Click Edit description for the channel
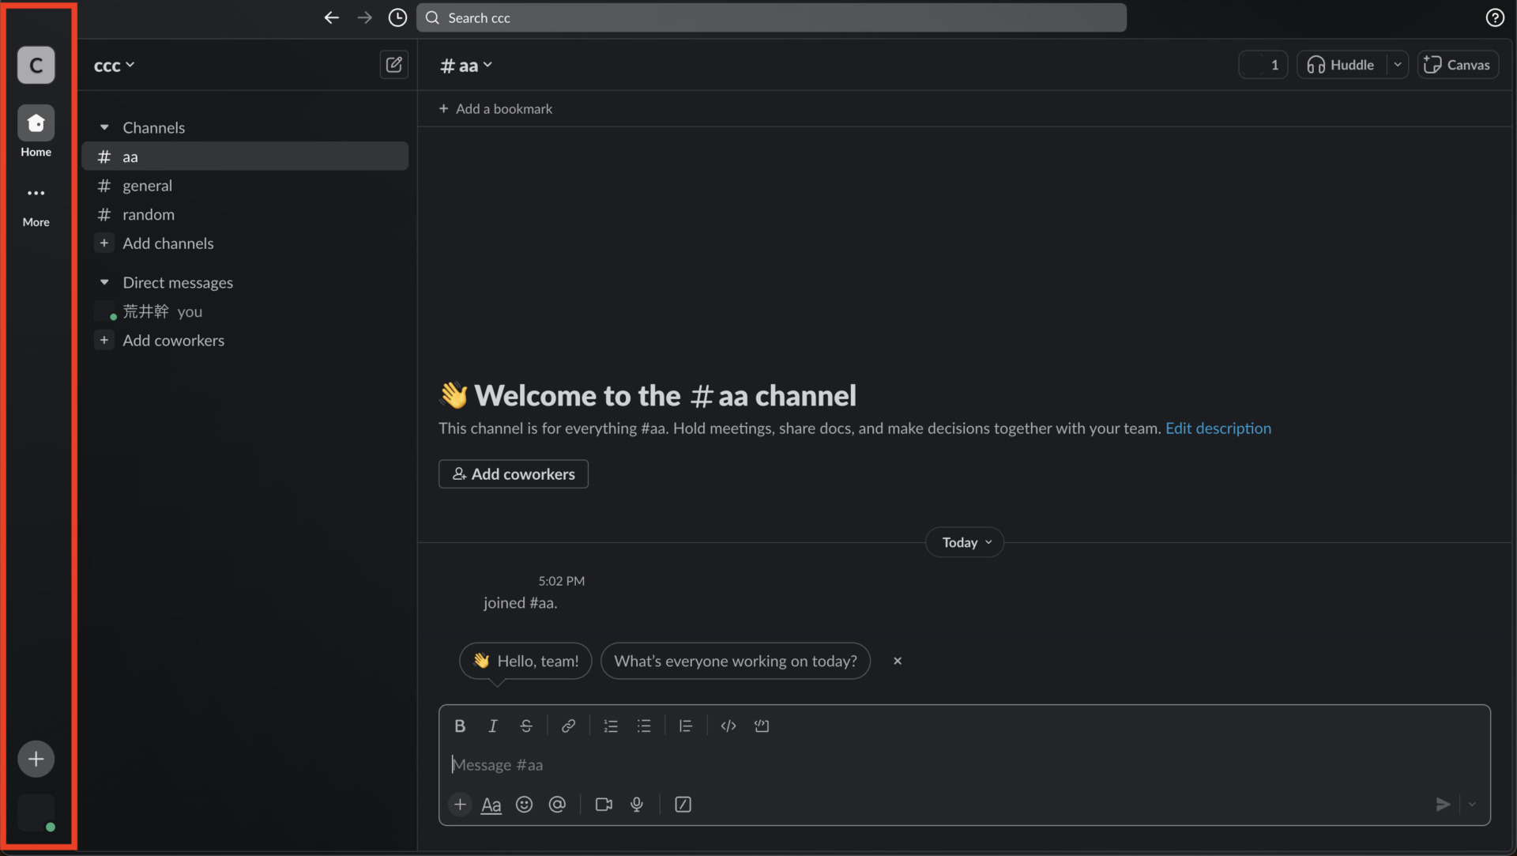Viewport: 1517px width, 856px height. click(x=1218, y=428)
